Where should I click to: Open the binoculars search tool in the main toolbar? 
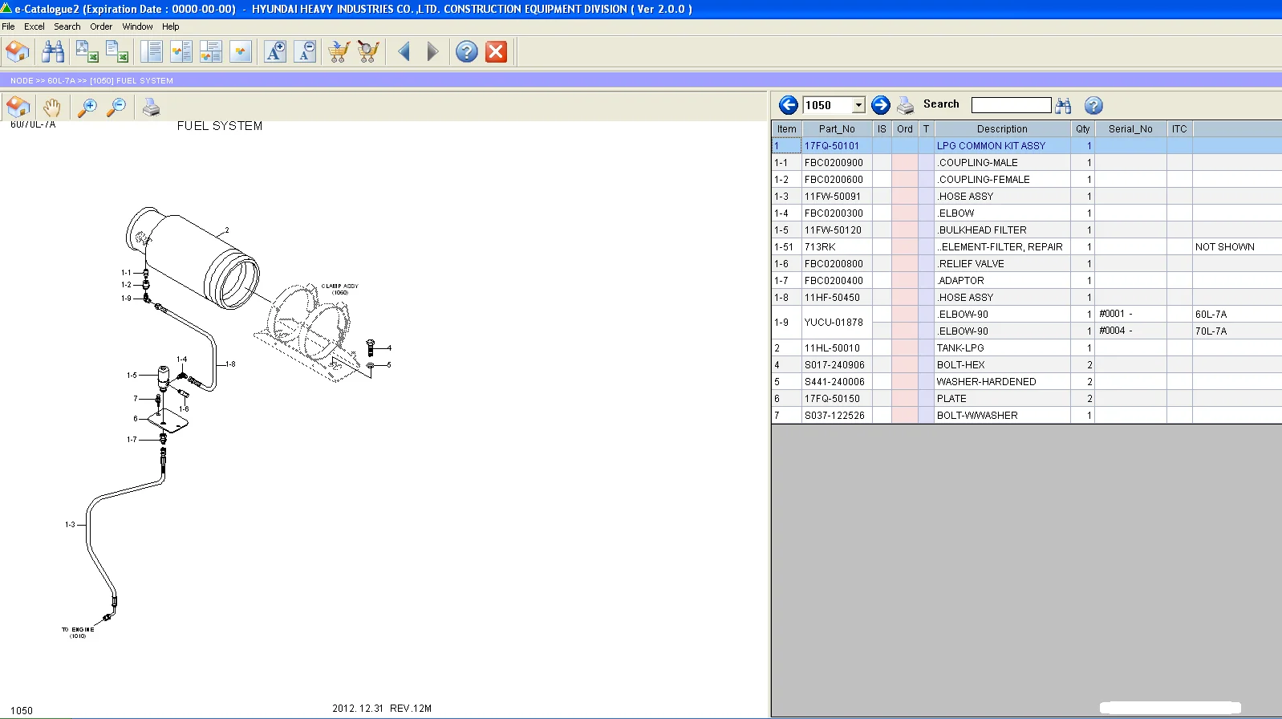(53, 52)
